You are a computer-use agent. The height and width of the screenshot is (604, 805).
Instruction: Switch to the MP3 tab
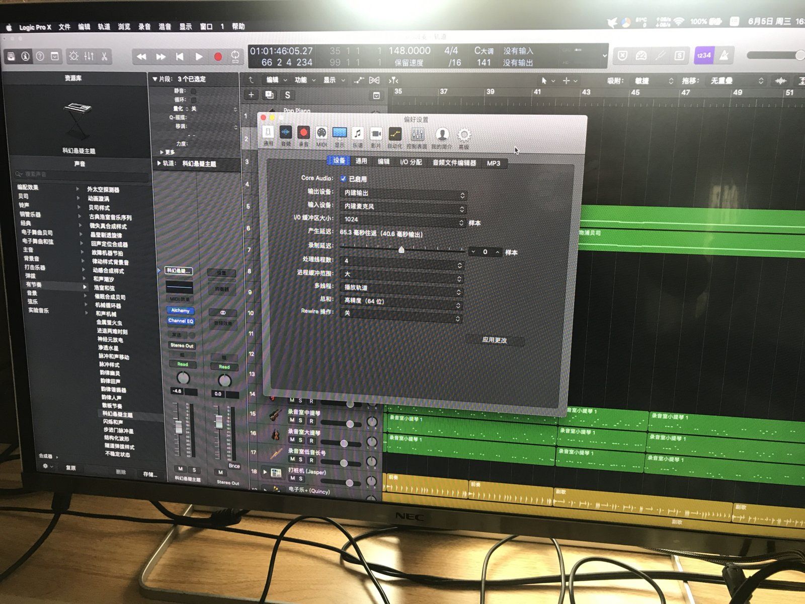tap(494, 163)
